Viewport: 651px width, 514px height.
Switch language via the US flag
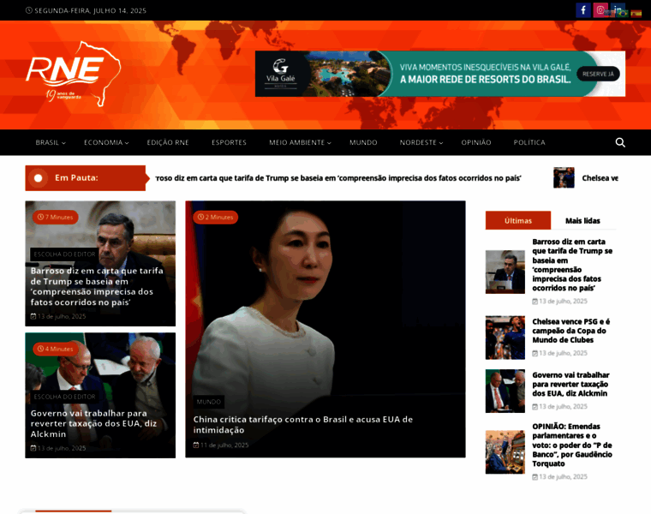click(609, 14)
